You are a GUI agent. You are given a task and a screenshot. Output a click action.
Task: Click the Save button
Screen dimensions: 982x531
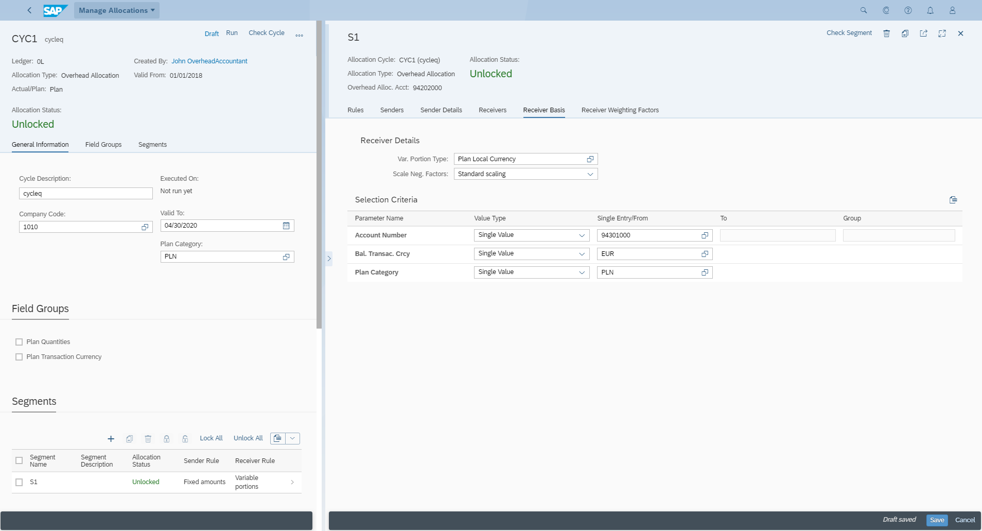click(937, 520)
